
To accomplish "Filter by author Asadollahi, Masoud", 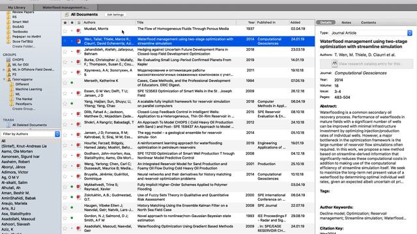I will [x=18, y=219].
